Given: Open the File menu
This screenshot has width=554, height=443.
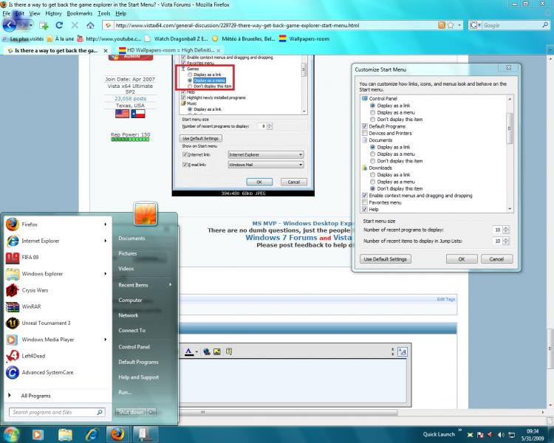Looking at the screenshot, I should click(7, 13).
